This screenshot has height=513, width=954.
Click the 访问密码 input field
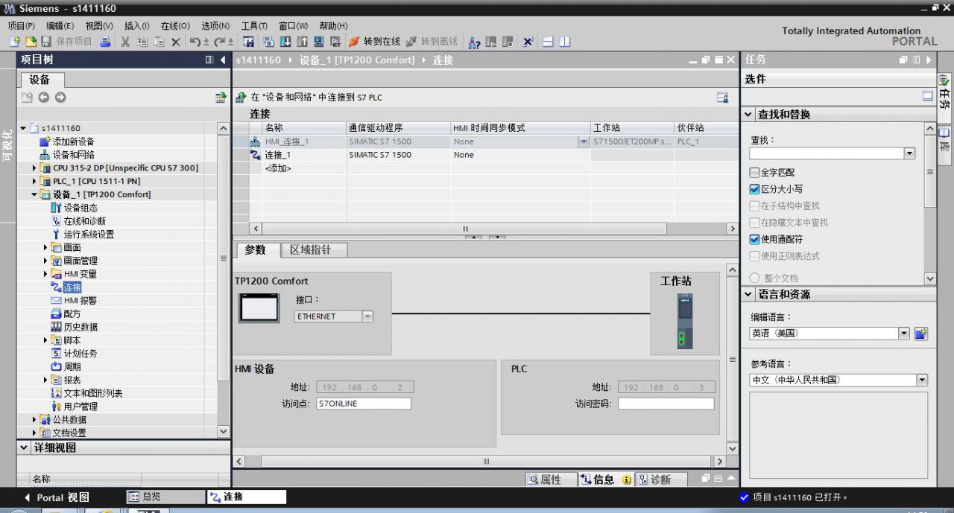click(x=666, y=404)
